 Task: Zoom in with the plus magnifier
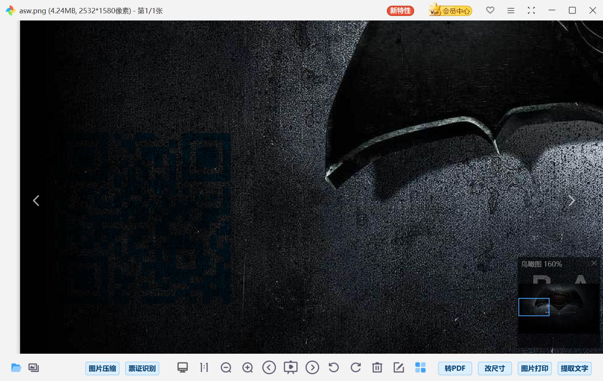tap(248, 368)
